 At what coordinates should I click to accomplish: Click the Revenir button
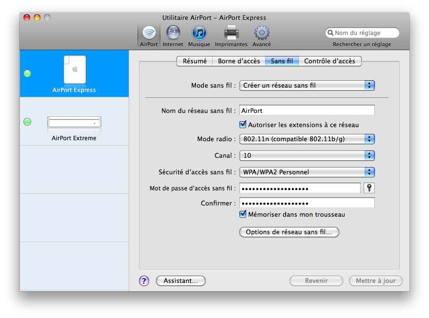pyautogui.click(x=316, y=281)
